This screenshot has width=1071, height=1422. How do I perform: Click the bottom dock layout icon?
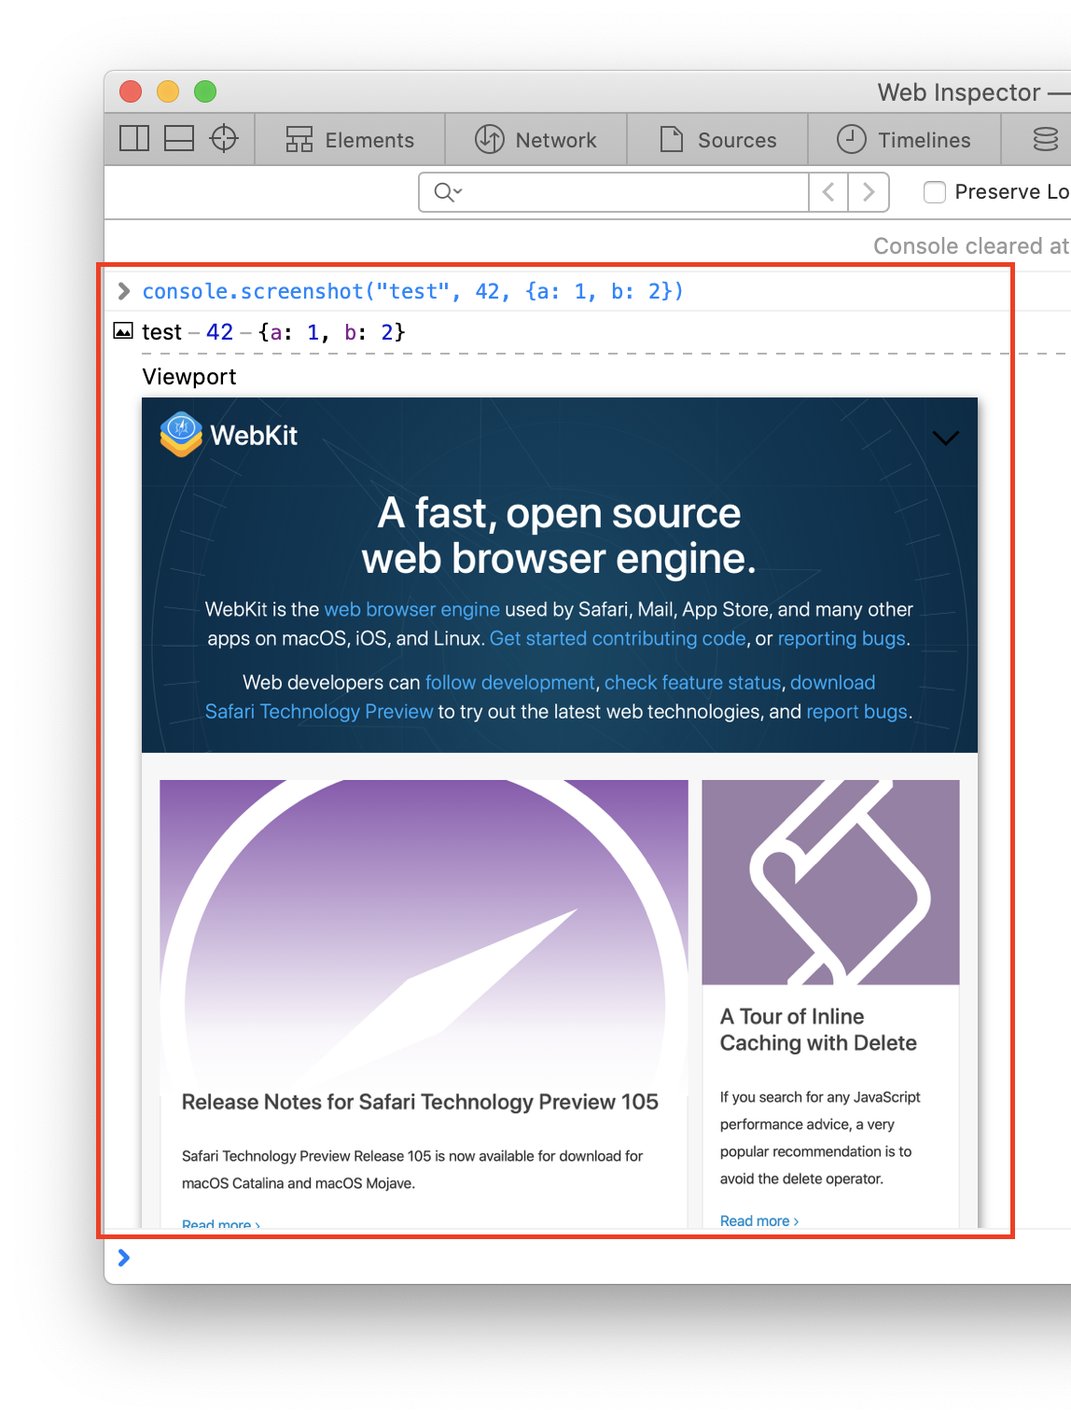pos(179,139)
